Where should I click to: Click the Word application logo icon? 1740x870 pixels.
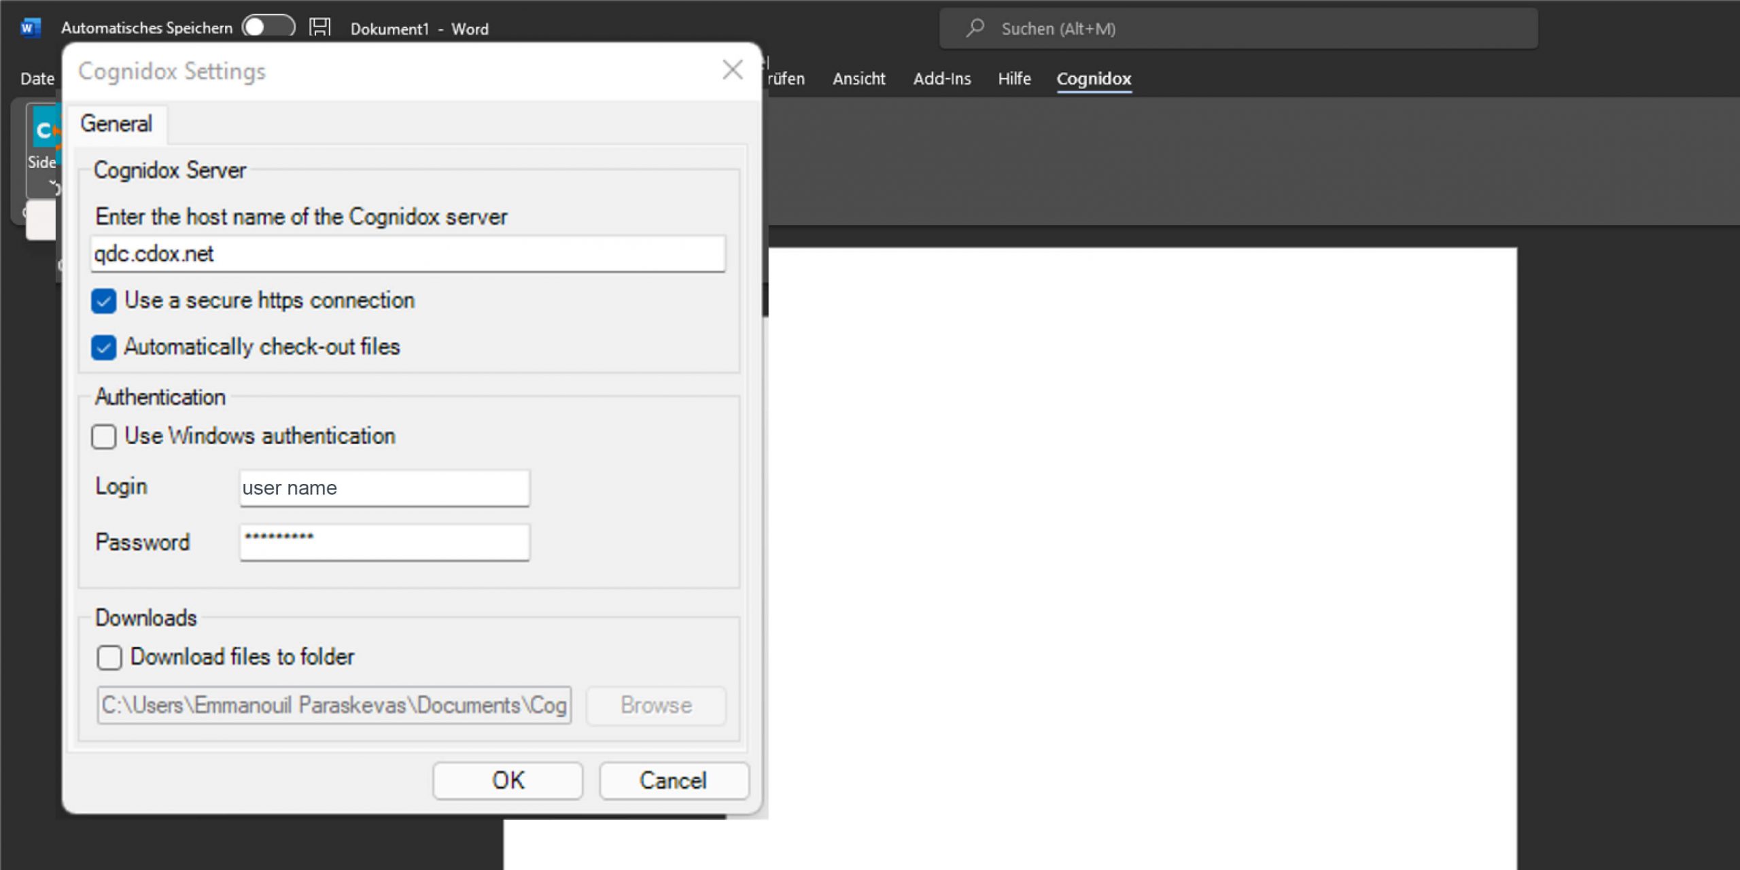pos(30,28)
